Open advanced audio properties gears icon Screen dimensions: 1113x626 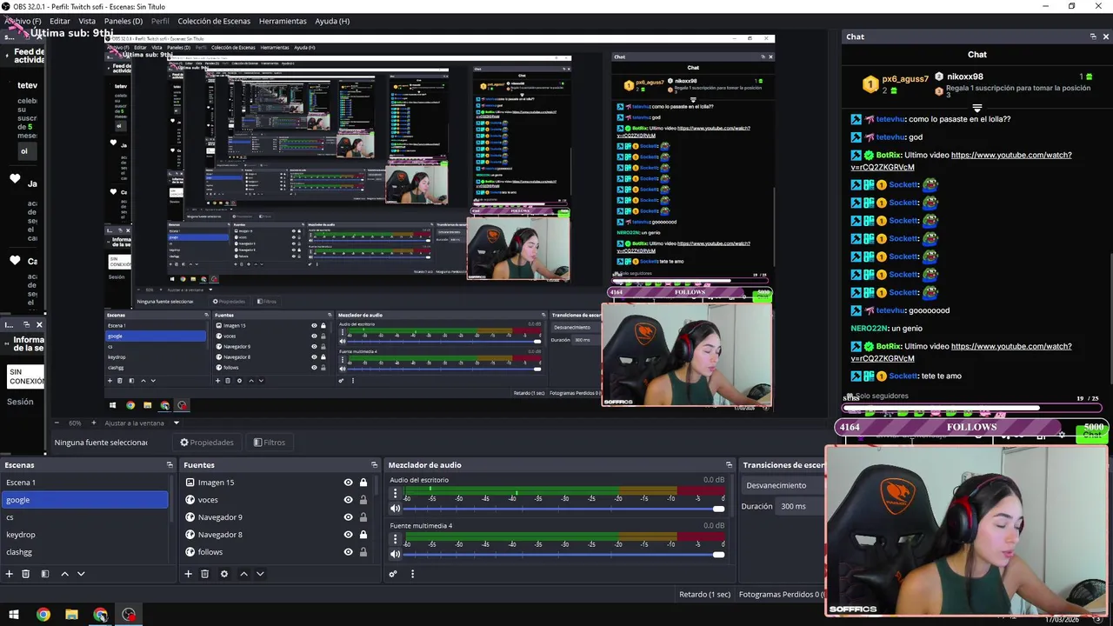[x=393, y=574]
